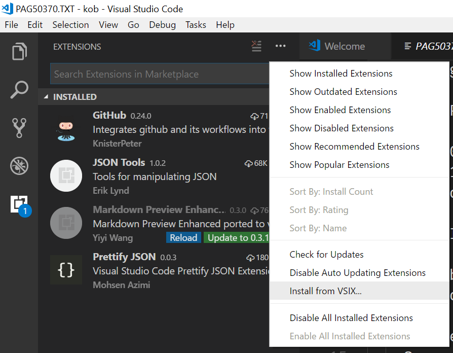
Task: Open the Selection menu
Action: [x=70, y=25]
